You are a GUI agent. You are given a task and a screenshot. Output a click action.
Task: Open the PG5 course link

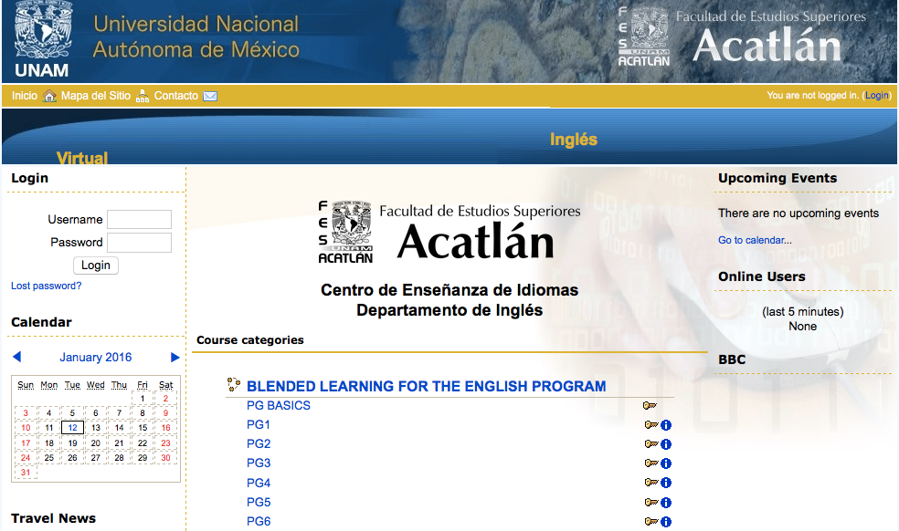coord(259,503)
